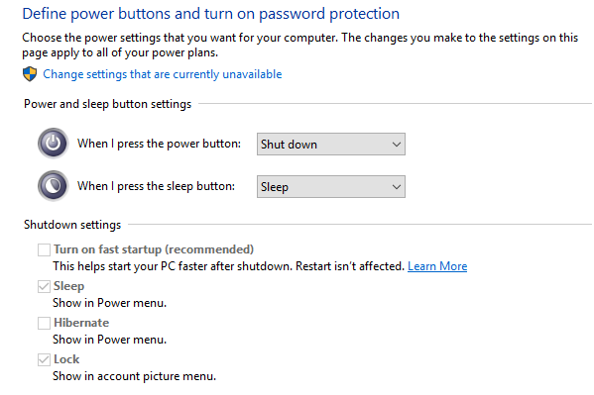Click the Define power buttons page heading
Screen dimensions: 594x395
point(210,14)
